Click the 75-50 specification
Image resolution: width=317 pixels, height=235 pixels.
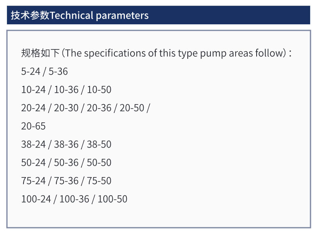99,181
